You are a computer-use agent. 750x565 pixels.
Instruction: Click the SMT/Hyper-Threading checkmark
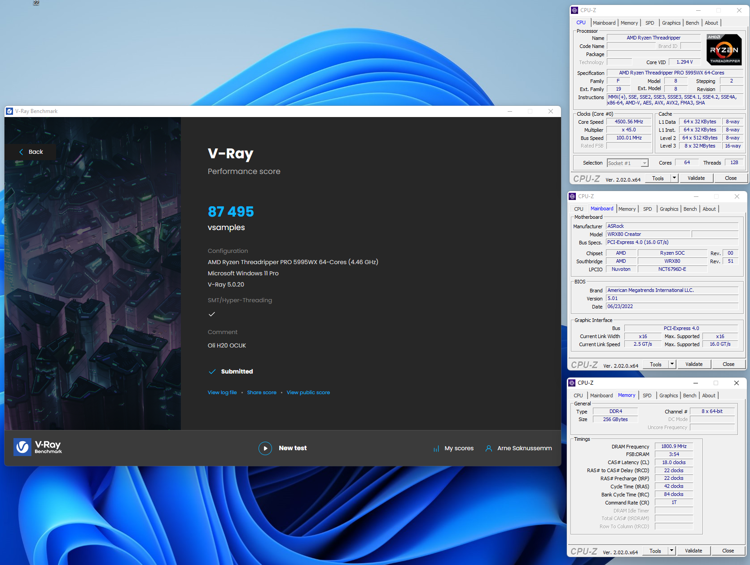pyautogui.click(x=212, y=314)
